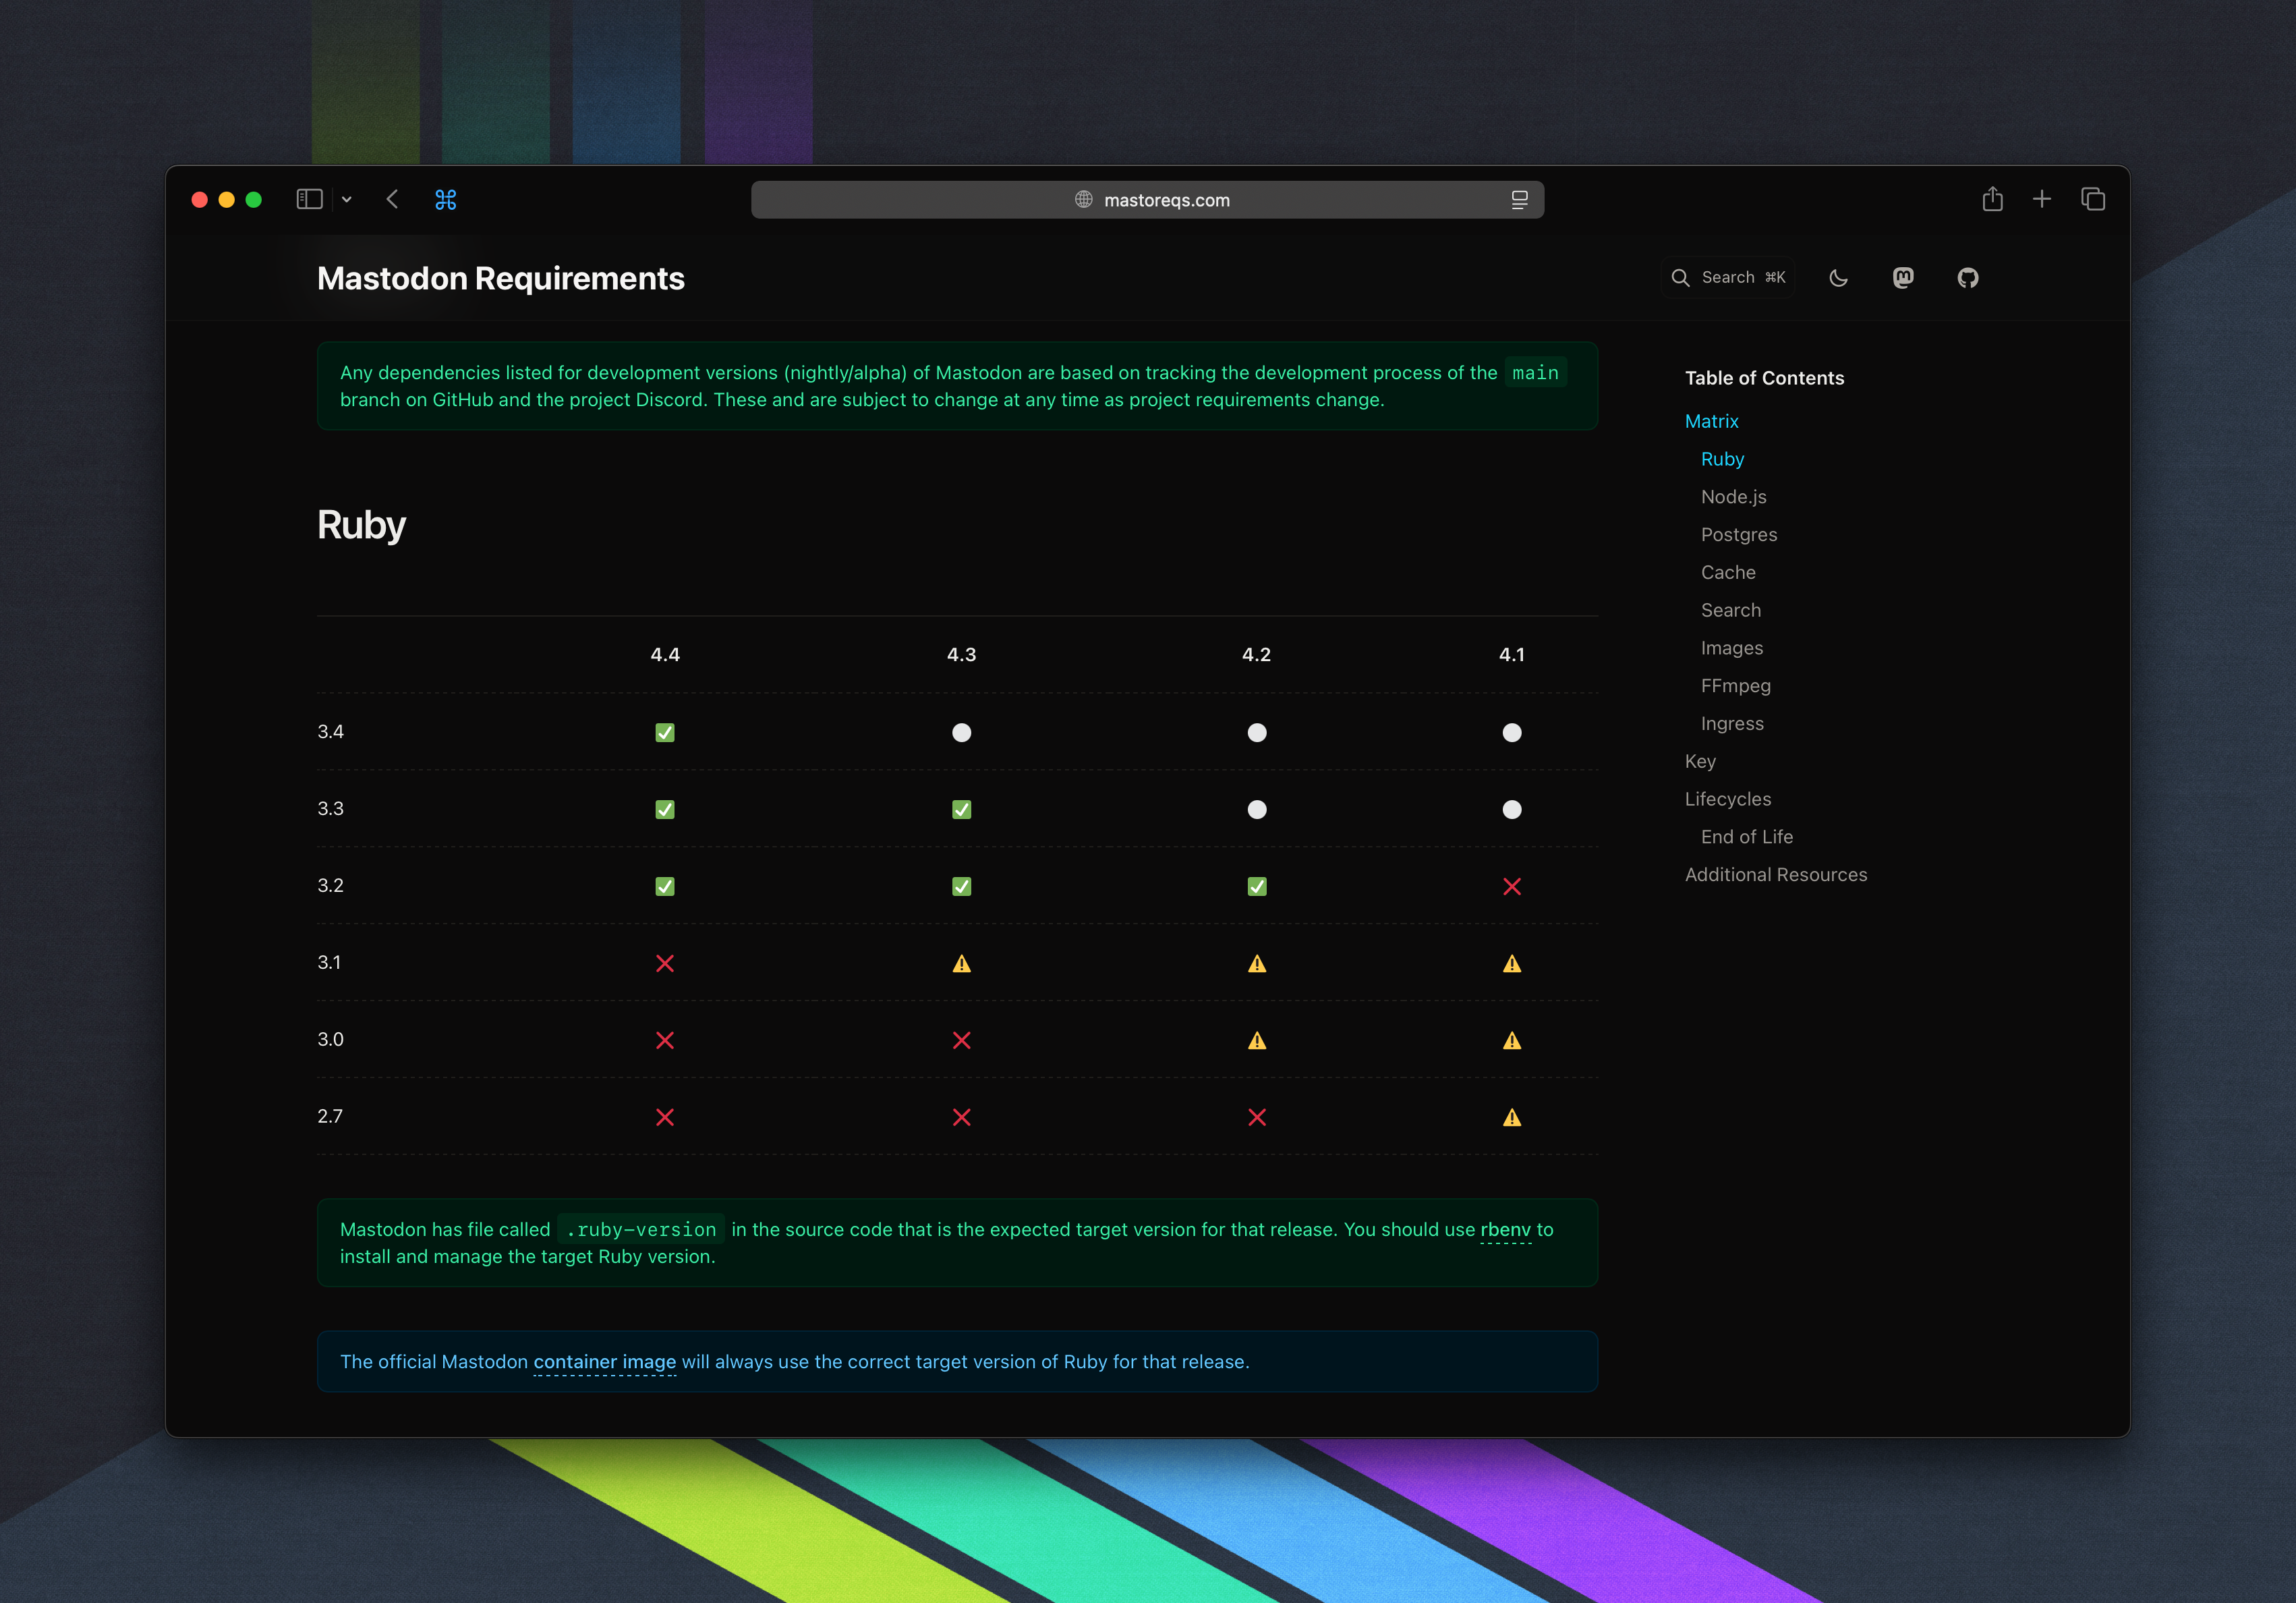Click the 4.1 column header
Viewport: 2296px width, 1603px height.
[x=1512, y=655]
